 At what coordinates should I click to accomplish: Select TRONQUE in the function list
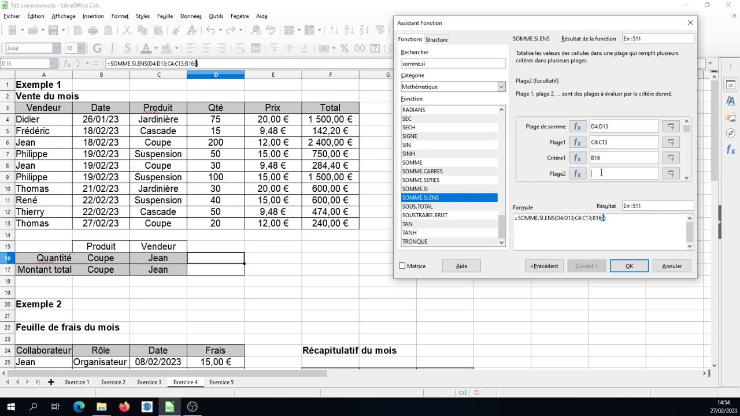449,242
